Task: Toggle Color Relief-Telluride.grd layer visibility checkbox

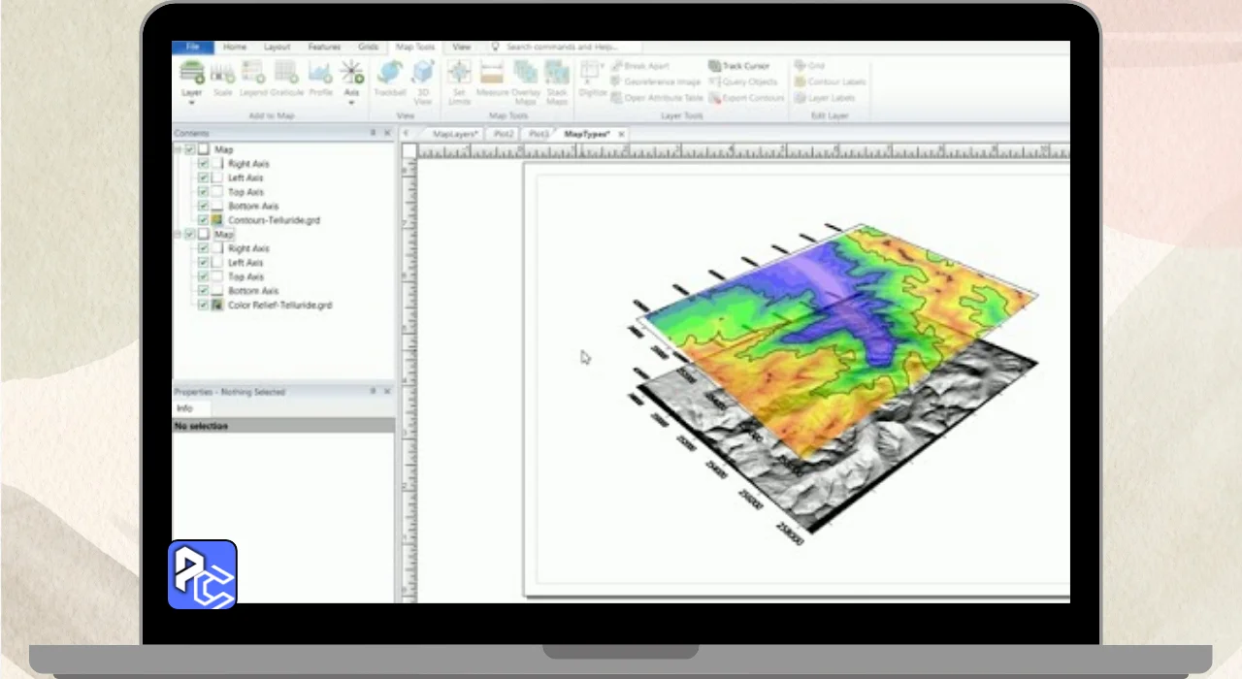Action: 203,305
